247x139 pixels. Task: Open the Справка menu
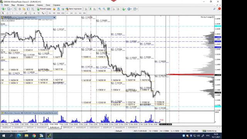click(x=56, y=5)
